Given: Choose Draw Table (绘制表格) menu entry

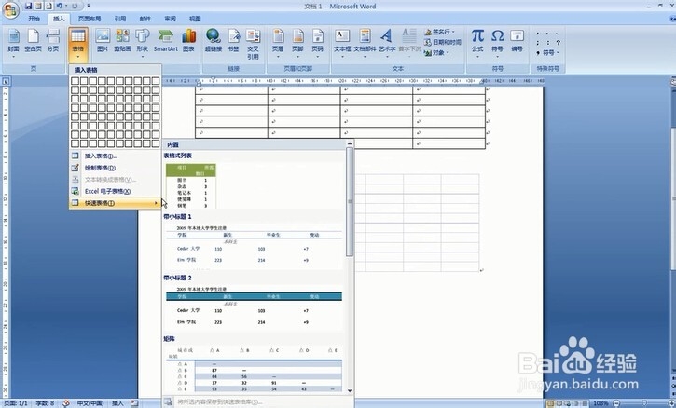Looking at the screenshot, I should click(x=115, y=168).
